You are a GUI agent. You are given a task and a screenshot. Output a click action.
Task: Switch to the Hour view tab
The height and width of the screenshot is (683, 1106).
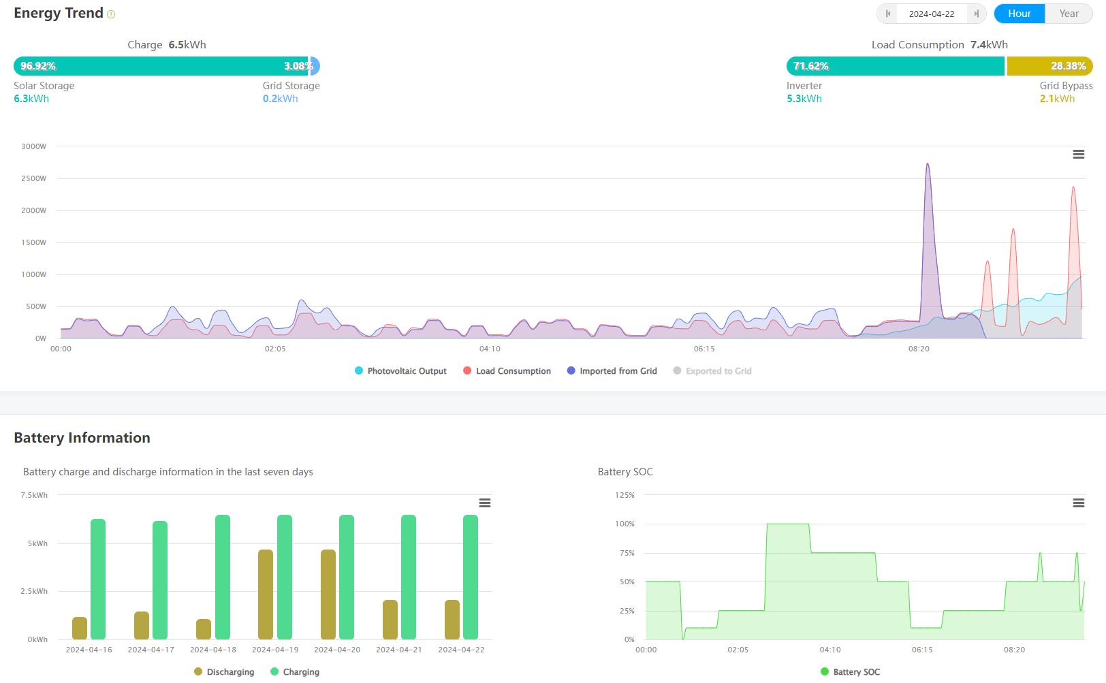click(1019, 14)
